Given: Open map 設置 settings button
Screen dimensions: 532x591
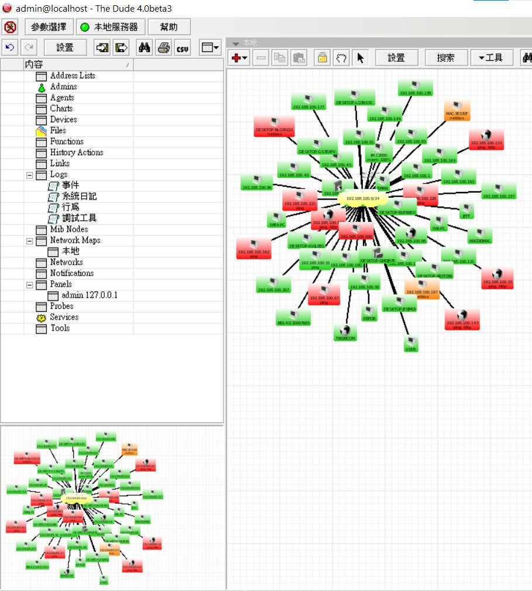Looking at the screenshot, I should point(397,58).
